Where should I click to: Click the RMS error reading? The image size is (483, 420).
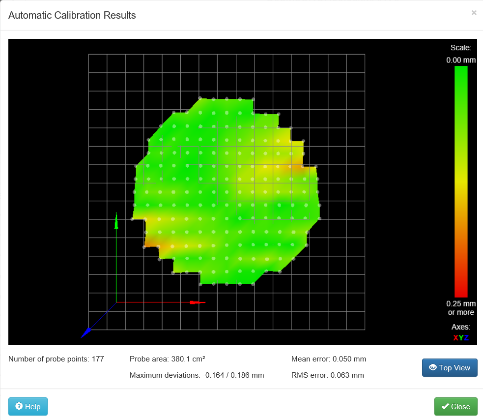pos(327,375)
